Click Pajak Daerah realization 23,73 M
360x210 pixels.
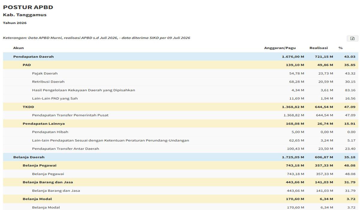pos(325,73)
